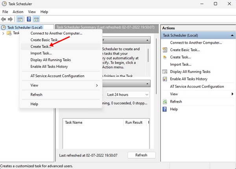Click the green Refresh icon in Actions pane
Image resolution: width=236 pixels, height=169 pixels.
(x=165, y=102)
